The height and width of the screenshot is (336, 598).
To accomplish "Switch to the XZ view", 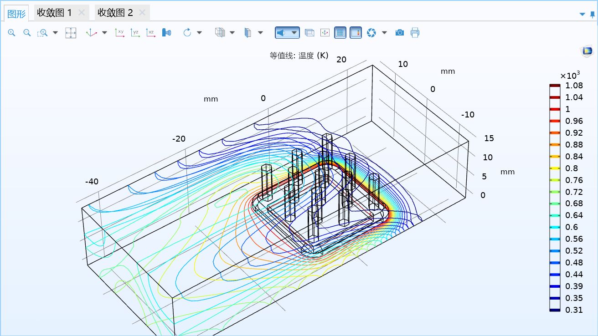I will 151,33.
